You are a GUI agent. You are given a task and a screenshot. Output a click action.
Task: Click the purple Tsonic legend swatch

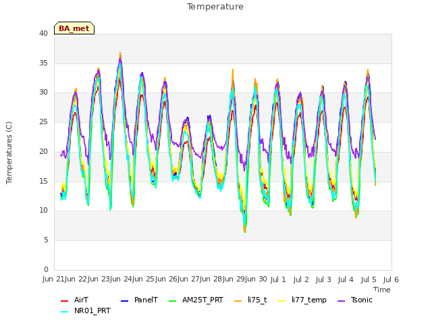click(341, 300)
